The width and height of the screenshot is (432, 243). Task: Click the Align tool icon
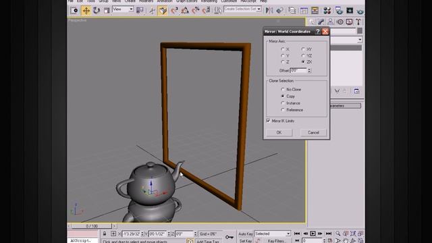[280, 11]
